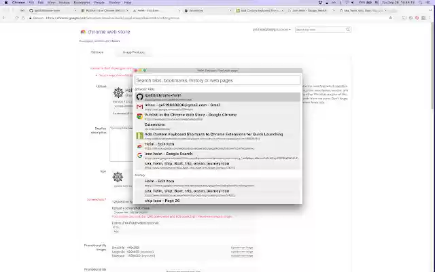435x272 pixels.
Task: Select the Extensions result in Browser Tabs
Action: point(217,126)
